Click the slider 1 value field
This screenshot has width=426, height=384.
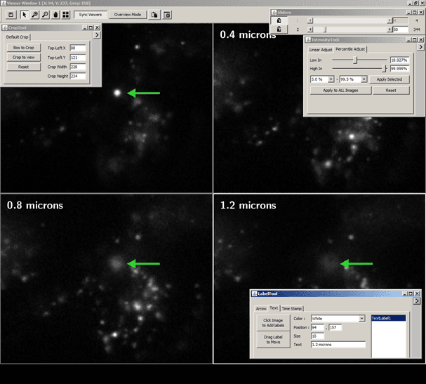(x=400, y=20)
